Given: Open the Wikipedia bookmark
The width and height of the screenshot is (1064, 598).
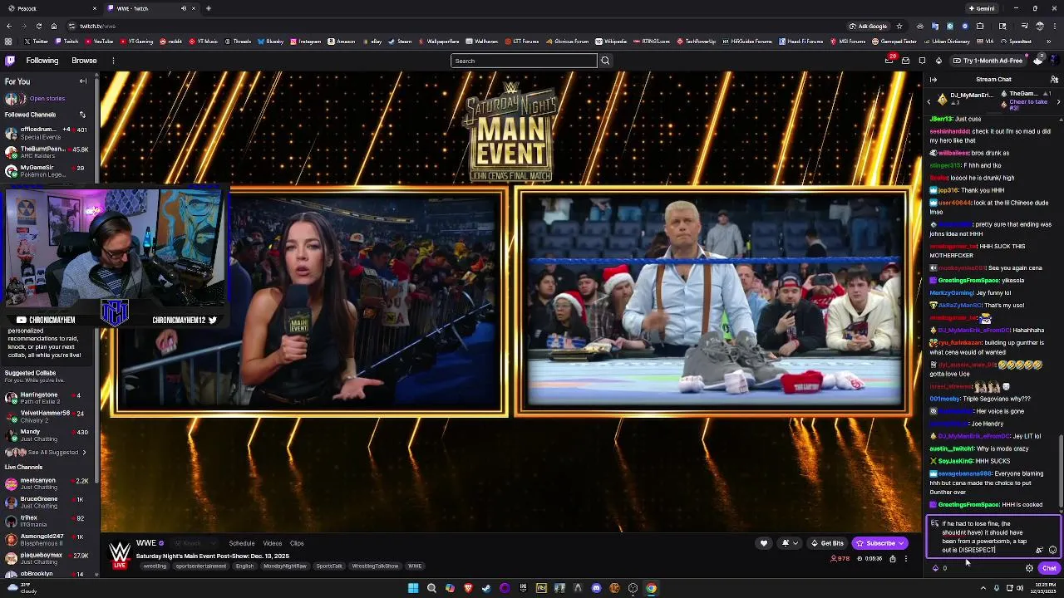Looking at the screenshot, I should tap(611, 42).
